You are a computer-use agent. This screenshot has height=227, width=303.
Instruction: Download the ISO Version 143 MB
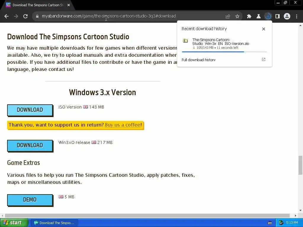pos(30,110)
